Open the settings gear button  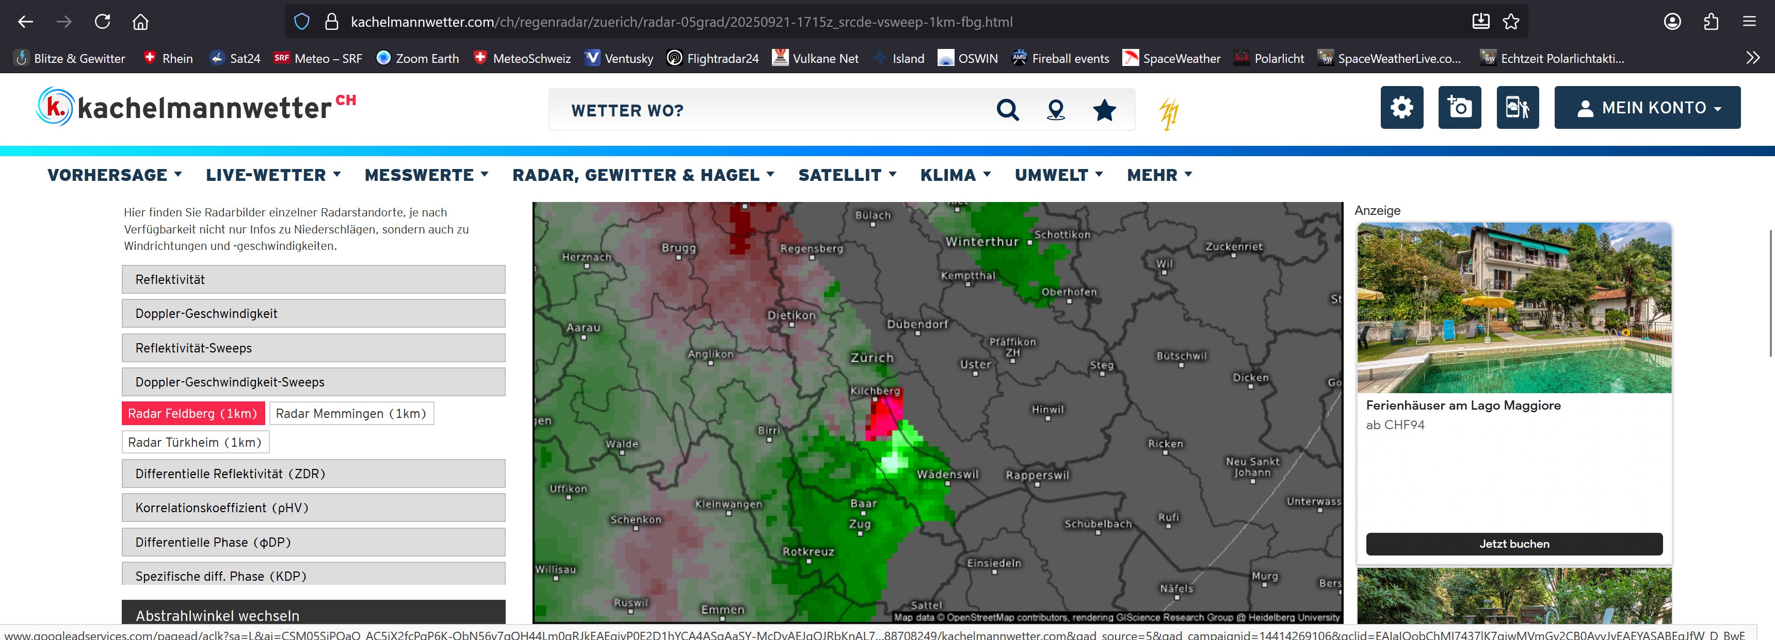[1401, 107]
